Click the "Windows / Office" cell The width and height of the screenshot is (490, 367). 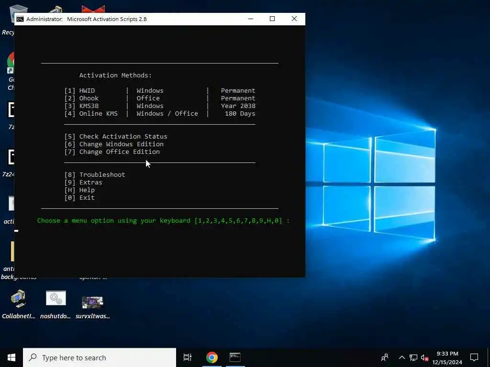coord(167,114)
